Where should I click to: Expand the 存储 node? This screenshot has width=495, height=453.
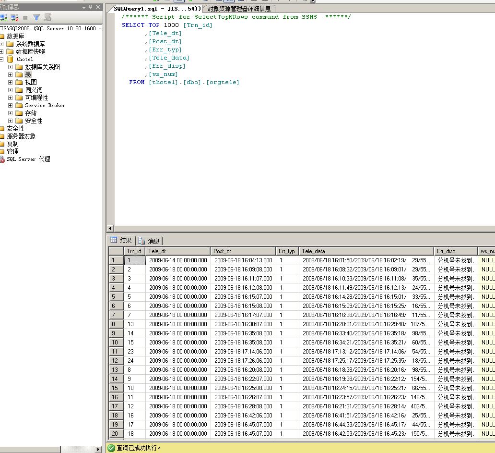click(x=11, y=113)
